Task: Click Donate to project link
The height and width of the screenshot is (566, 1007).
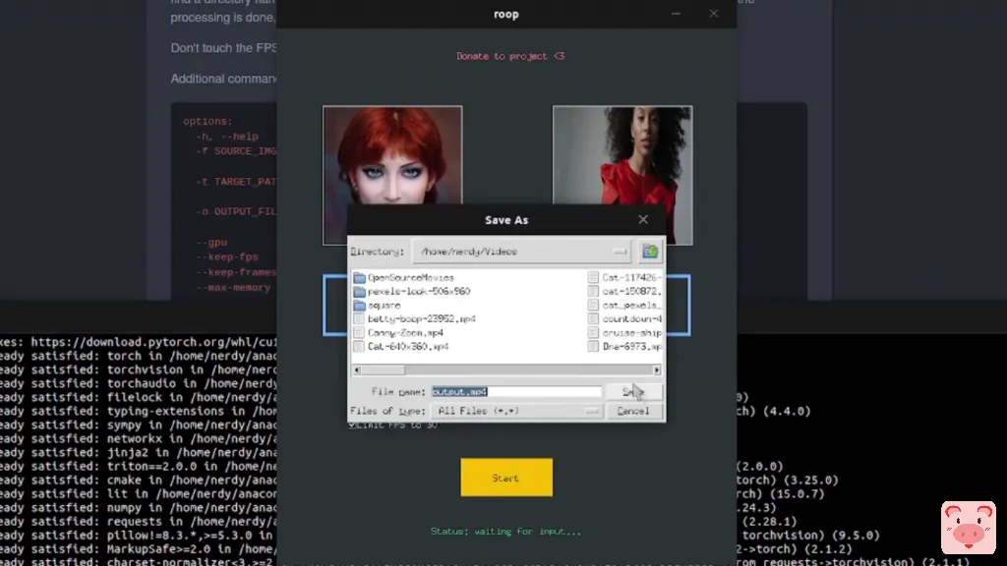Action: 510,56
